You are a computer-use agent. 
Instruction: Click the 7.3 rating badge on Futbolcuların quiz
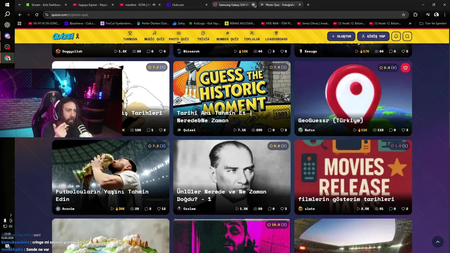click(x=157, y=146)
